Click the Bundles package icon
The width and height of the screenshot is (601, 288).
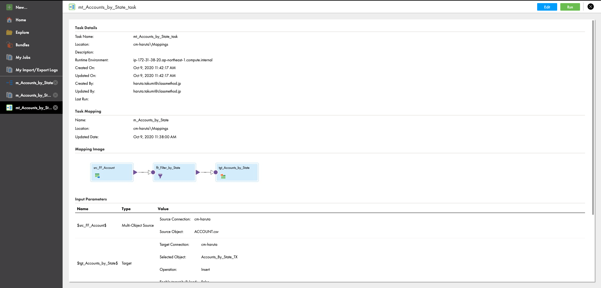[x=9, y=45]
